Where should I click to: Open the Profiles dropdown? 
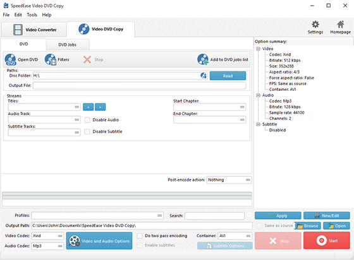click(97, 216)
